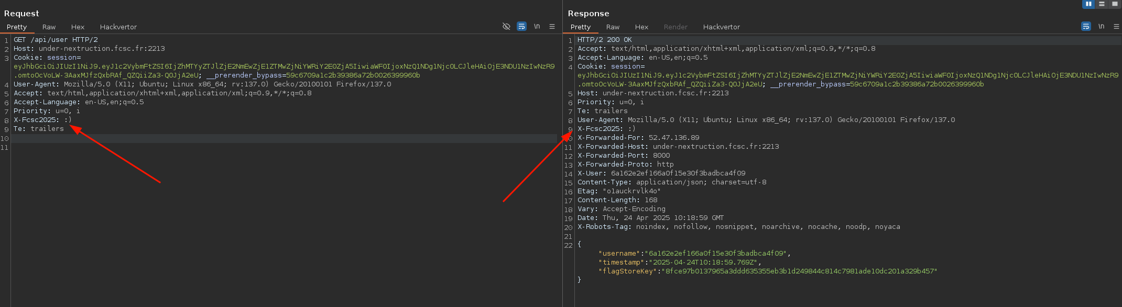Switch to Hex tab in Request panel
1122x307 pixels.
tap(78, 27)
